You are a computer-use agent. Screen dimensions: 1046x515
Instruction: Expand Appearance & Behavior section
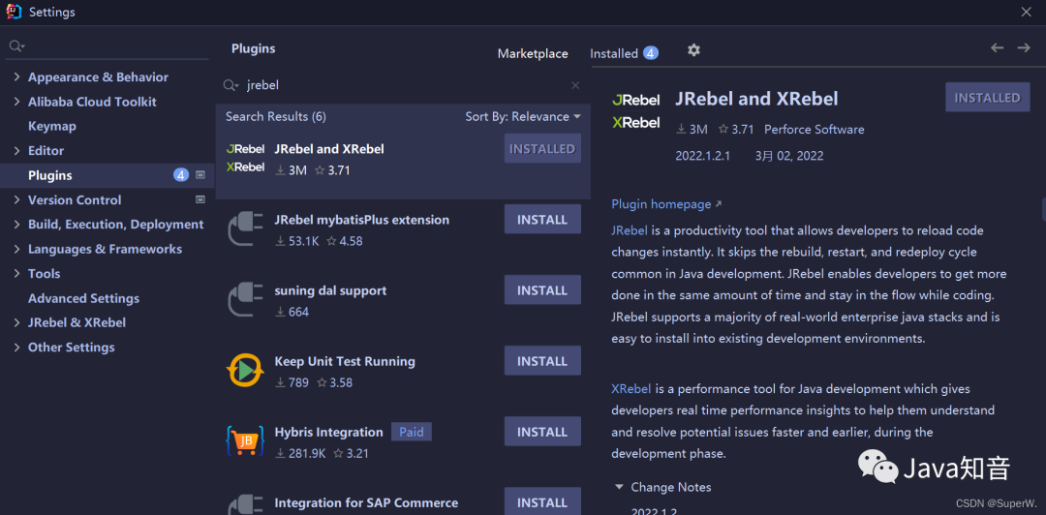[x=16, y=77]
